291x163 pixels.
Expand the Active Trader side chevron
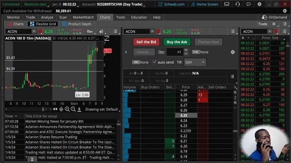pyautogui.click(x=126, y=52)
